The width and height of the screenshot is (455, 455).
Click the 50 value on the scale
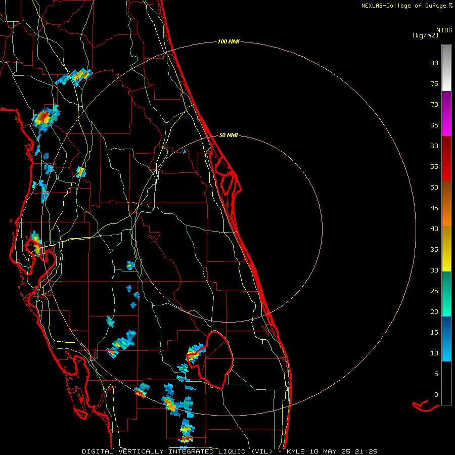[x=434, y=187]
